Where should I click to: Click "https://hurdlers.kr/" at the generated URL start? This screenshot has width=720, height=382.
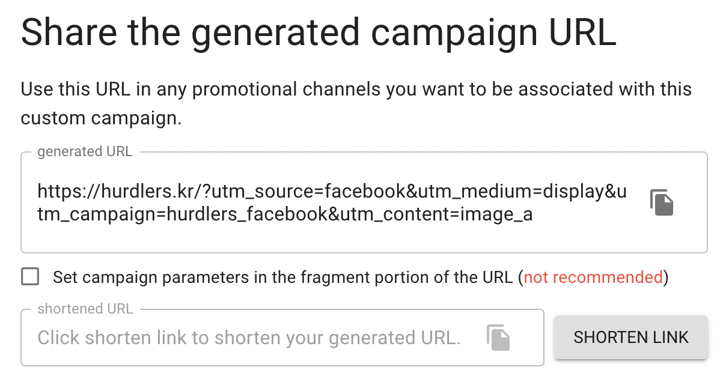click(118, 192)
